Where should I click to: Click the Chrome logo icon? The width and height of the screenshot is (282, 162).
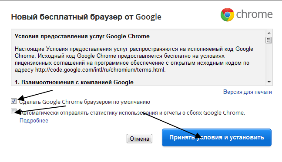click(x=227, y=15)
